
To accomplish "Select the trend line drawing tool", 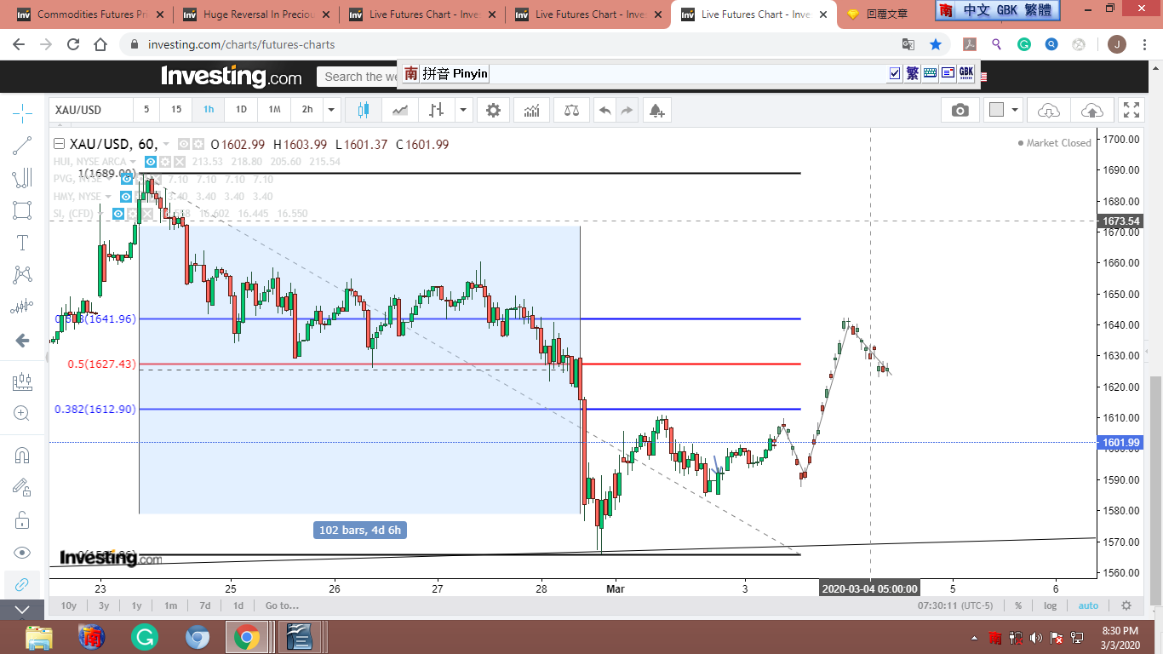I will point(22,146).
